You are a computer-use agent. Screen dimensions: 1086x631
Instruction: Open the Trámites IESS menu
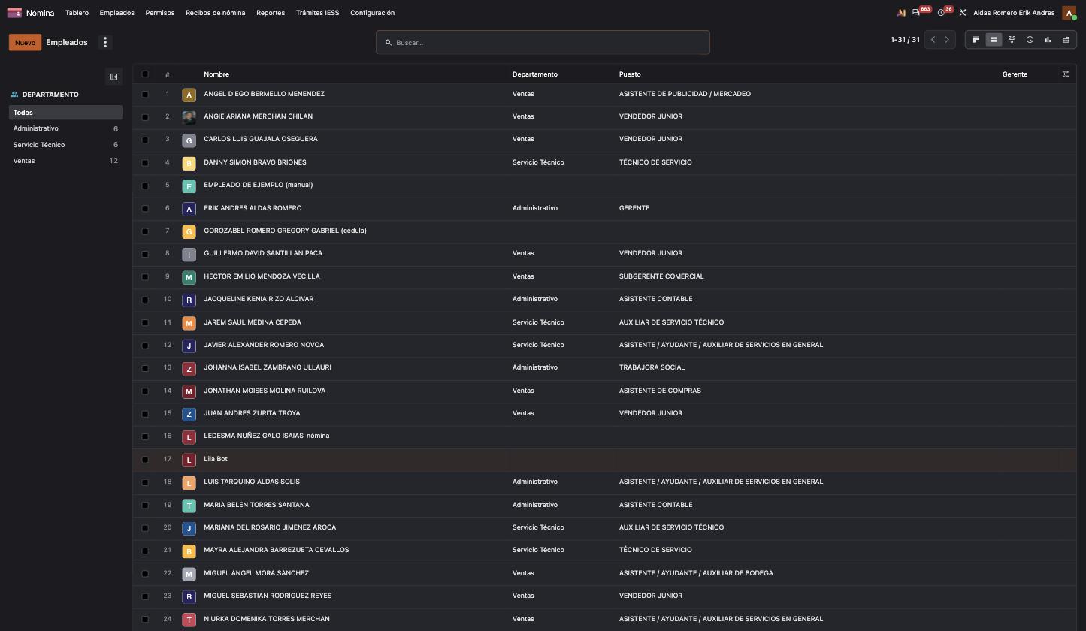(317, 13)
